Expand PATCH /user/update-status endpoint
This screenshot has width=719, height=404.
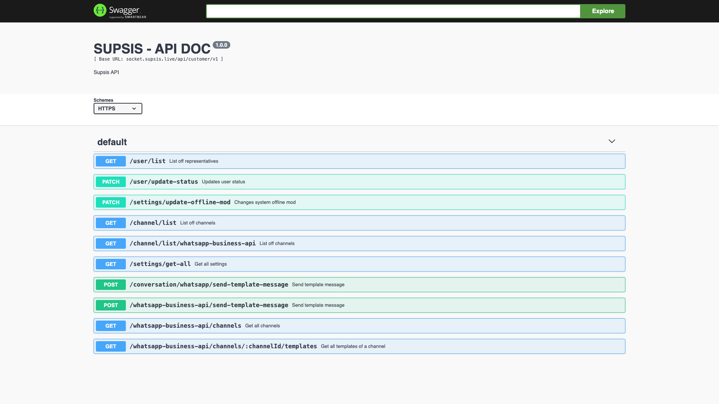point(359,182)
